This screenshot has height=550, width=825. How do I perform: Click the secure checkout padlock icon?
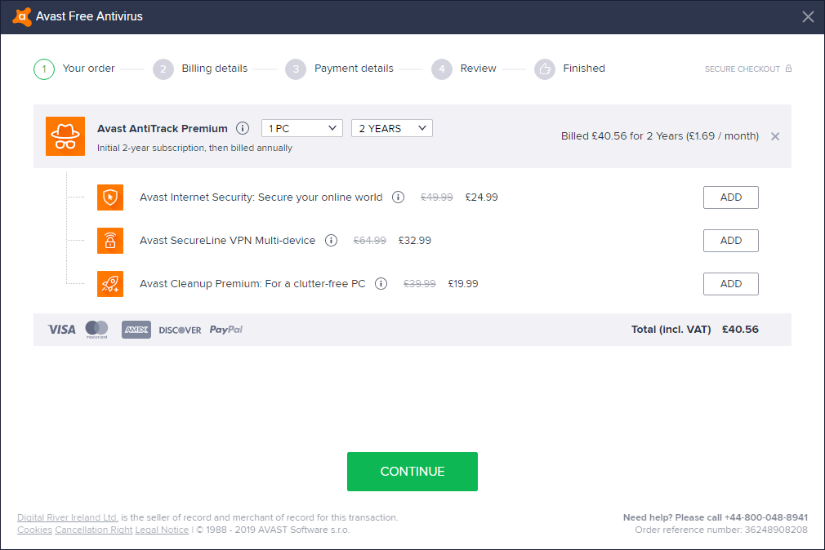click(788, 69)
